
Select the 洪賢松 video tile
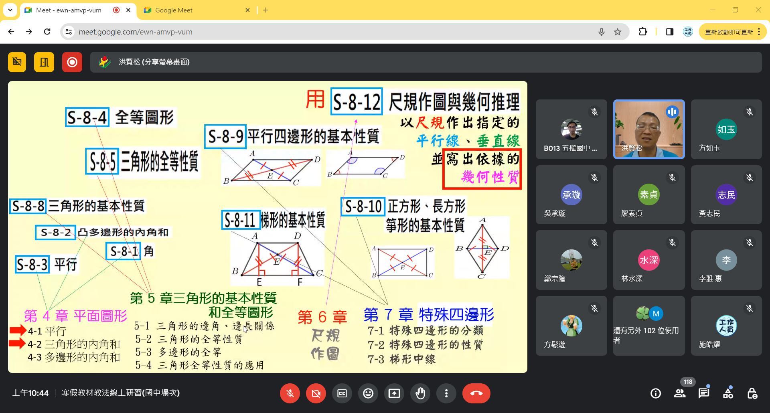648,129
